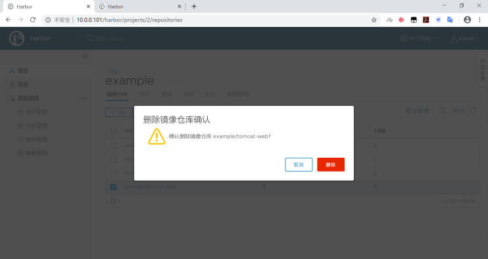Reload the page with the refresh icon
The height and width of the screenshot is (259, 488).
[33, 20]
